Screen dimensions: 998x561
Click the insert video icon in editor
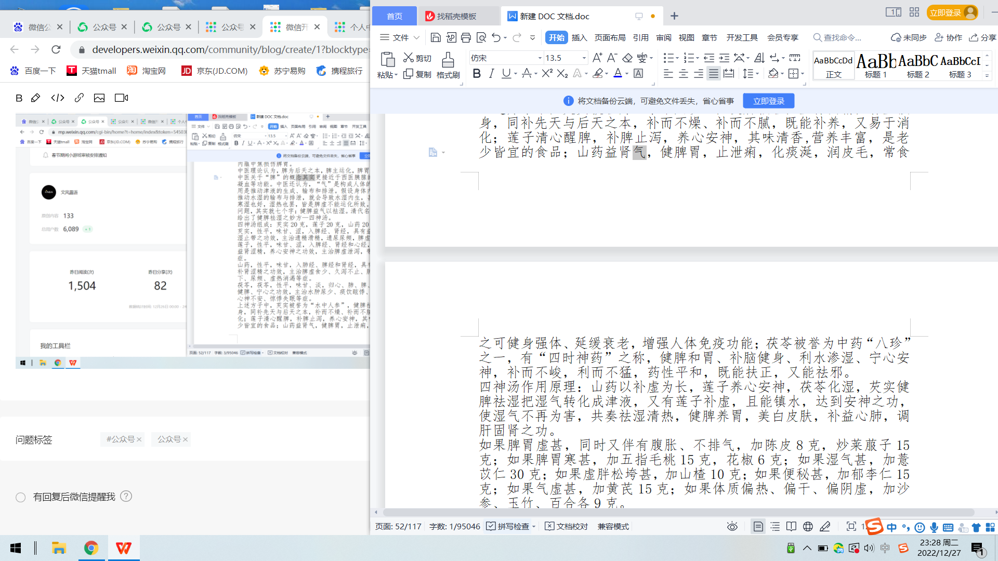click(x=121, y=98)
